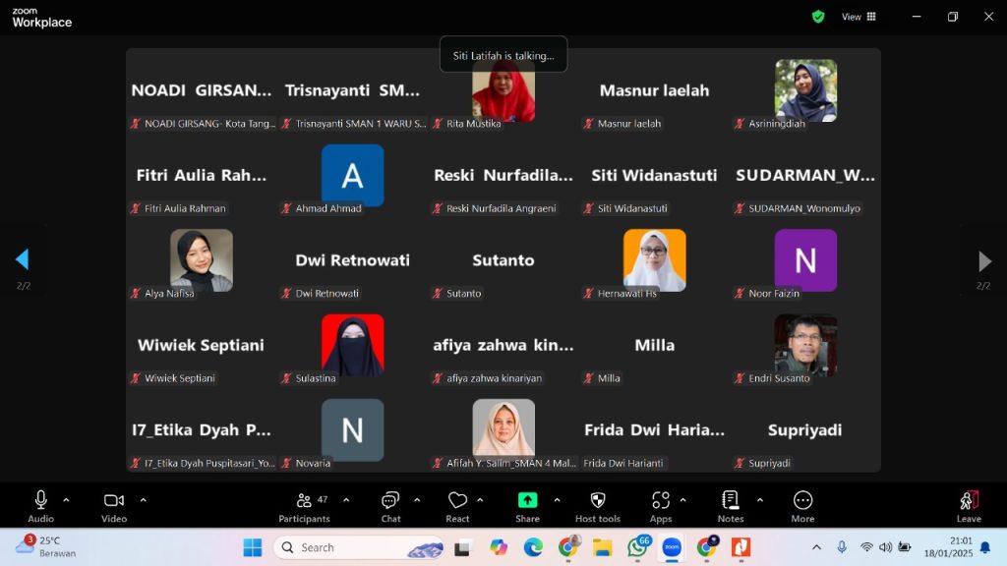Click the green encryption shield icon

(x=818, y=17)
